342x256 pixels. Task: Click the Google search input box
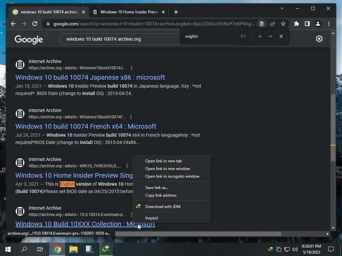point(120,39)
